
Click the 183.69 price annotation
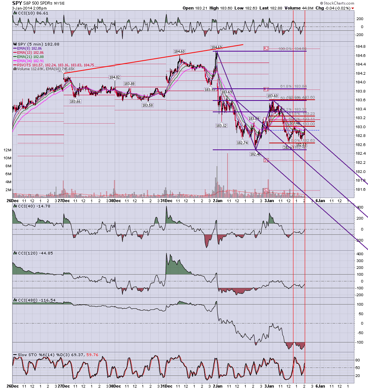pyautogui.click(x=226, y=92)
